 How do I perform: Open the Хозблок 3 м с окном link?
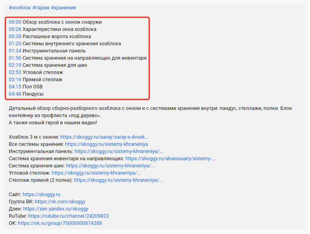click(104, 137)
